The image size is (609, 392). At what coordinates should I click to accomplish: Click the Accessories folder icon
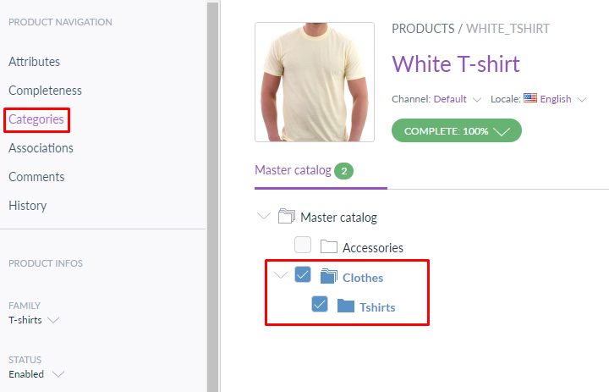(x=328, y=246)
